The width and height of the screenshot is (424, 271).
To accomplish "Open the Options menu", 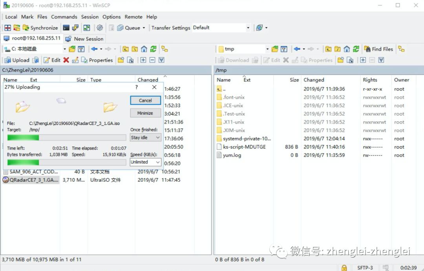I will (x=111, y=17).
